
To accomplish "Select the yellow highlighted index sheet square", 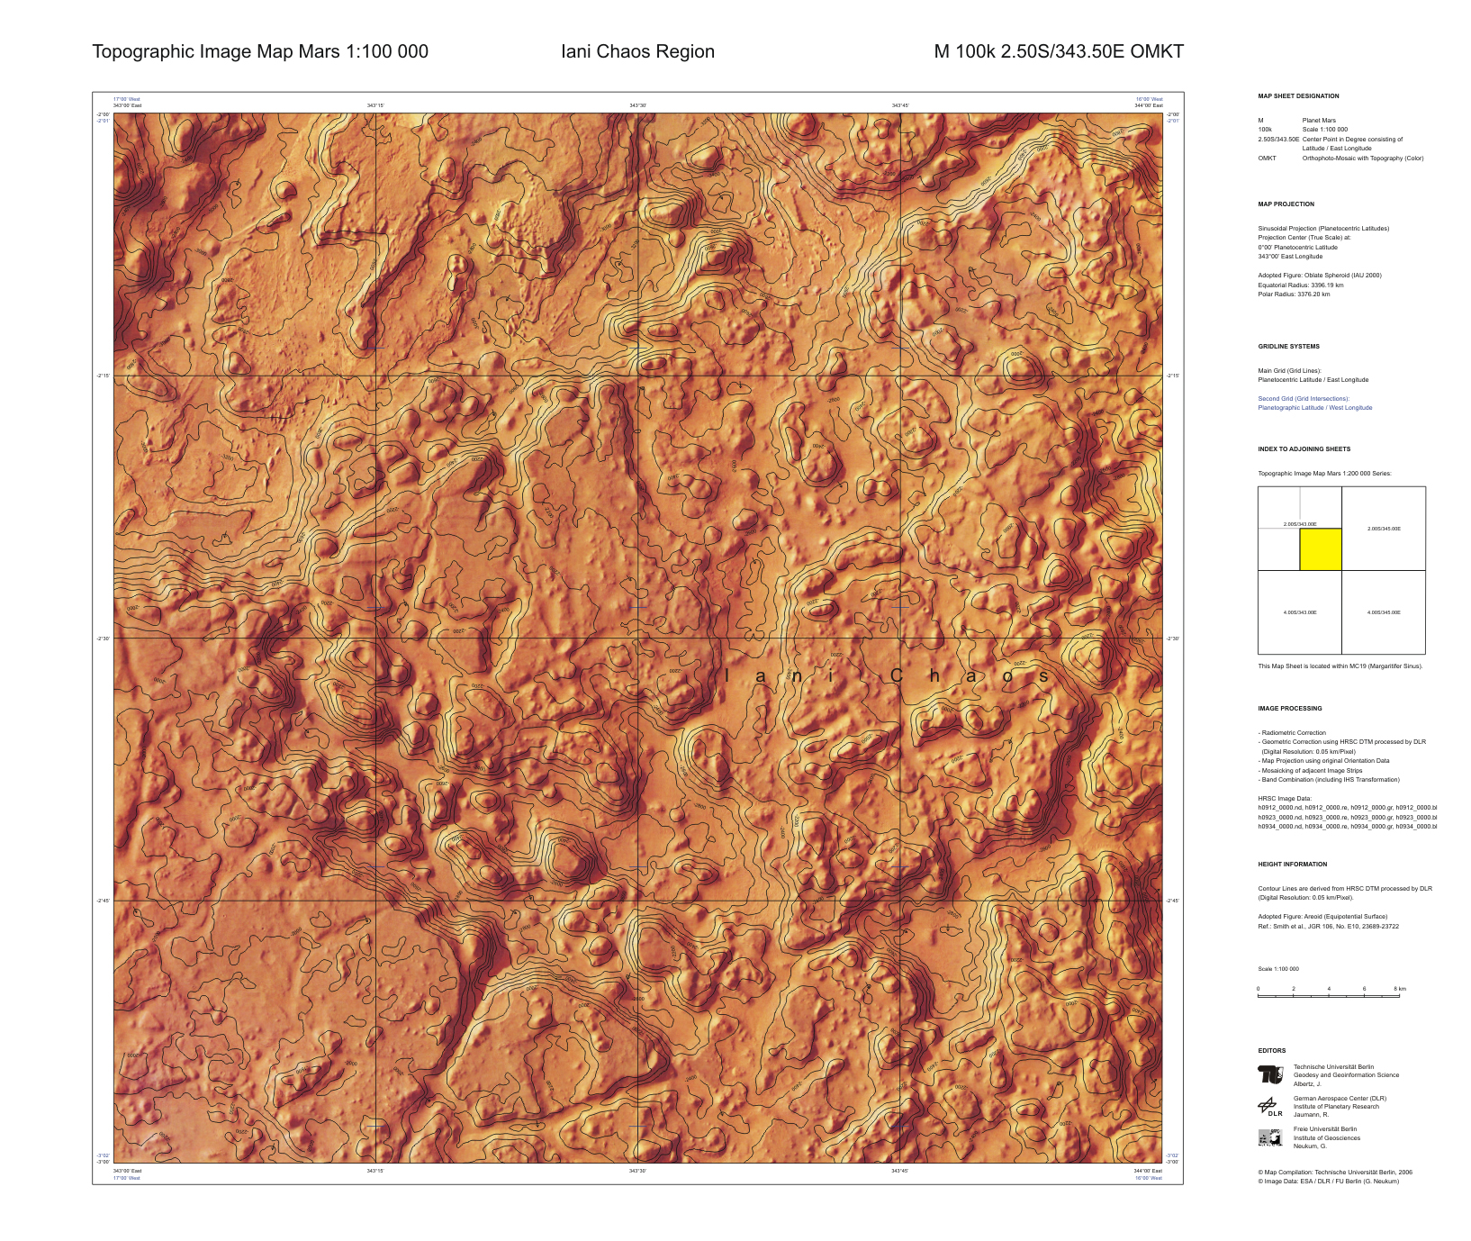I will pyautogui.click(x=1320, y=549).
